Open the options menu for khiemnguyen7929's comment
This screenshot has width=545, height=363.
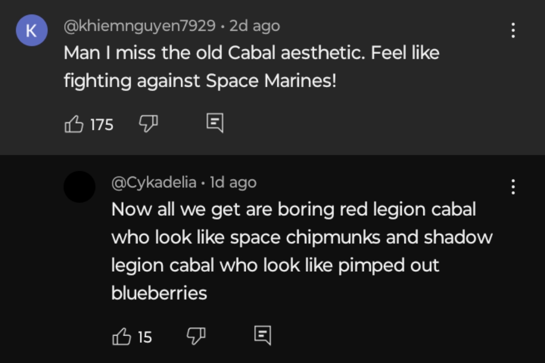click(x=513, y=30)
